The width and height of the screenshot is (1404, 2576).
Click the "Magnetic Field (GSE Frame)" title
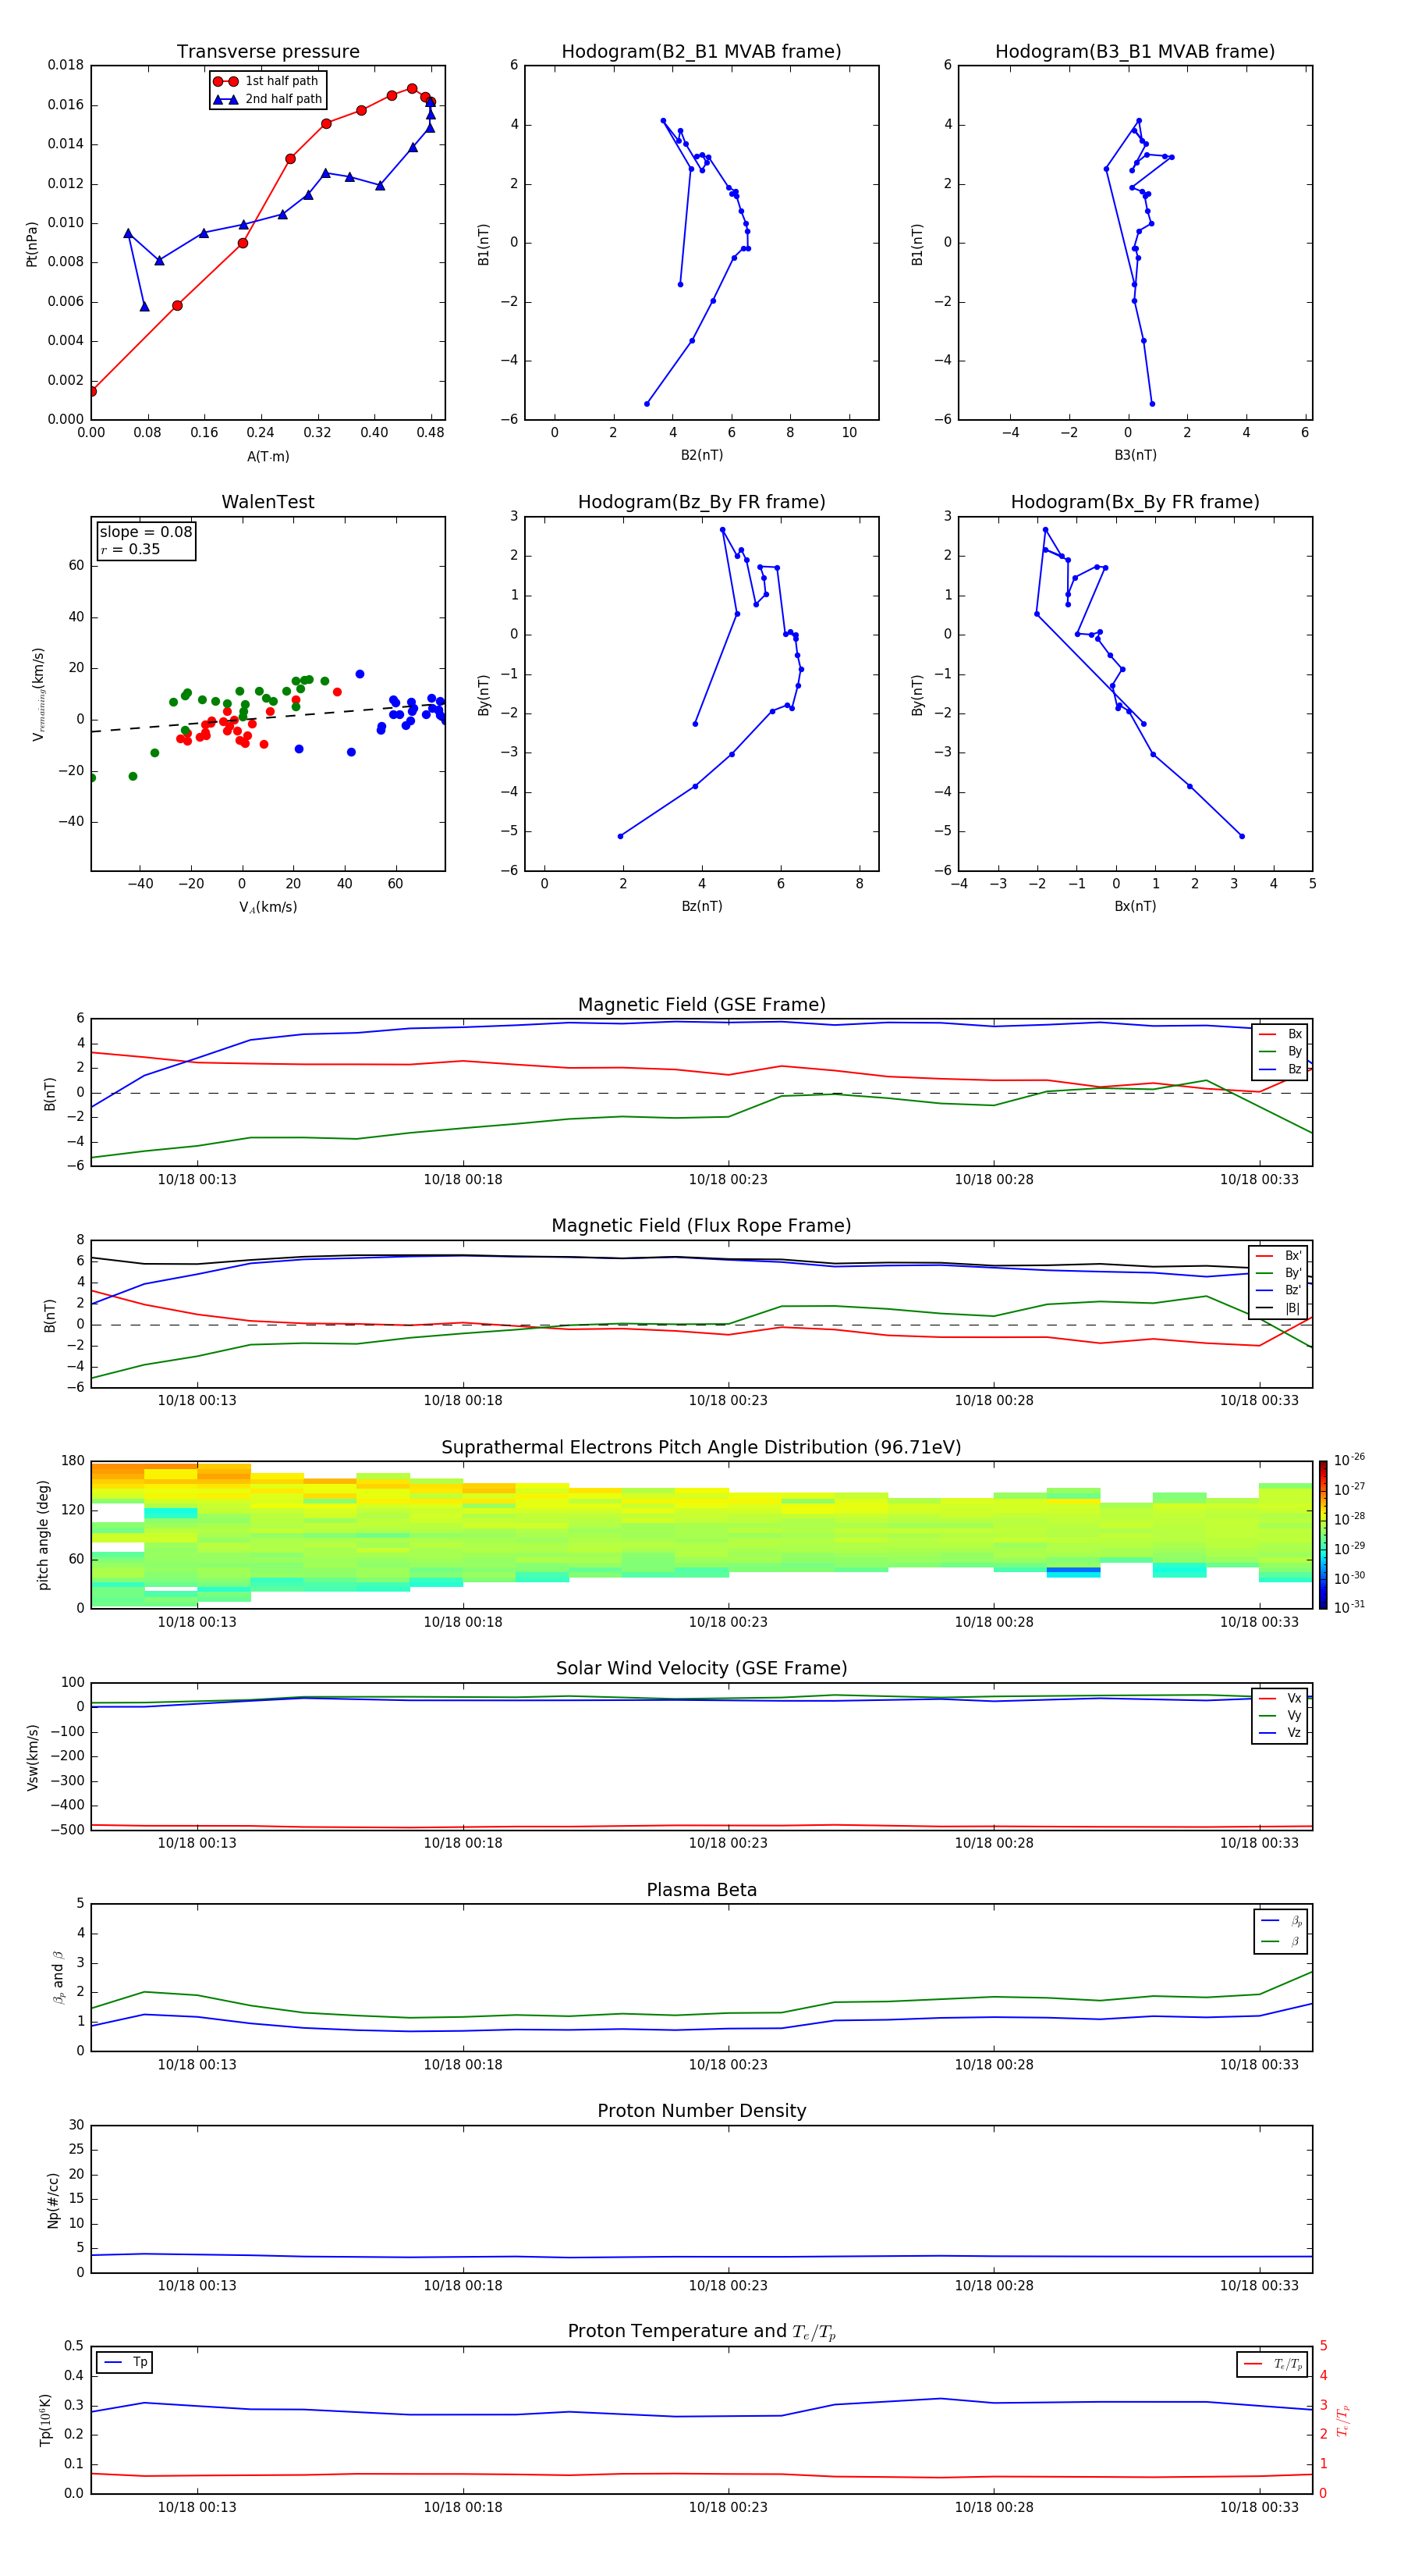[x=701, y=1005]
